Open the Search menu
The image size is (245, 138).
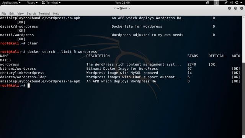[31, 14]
